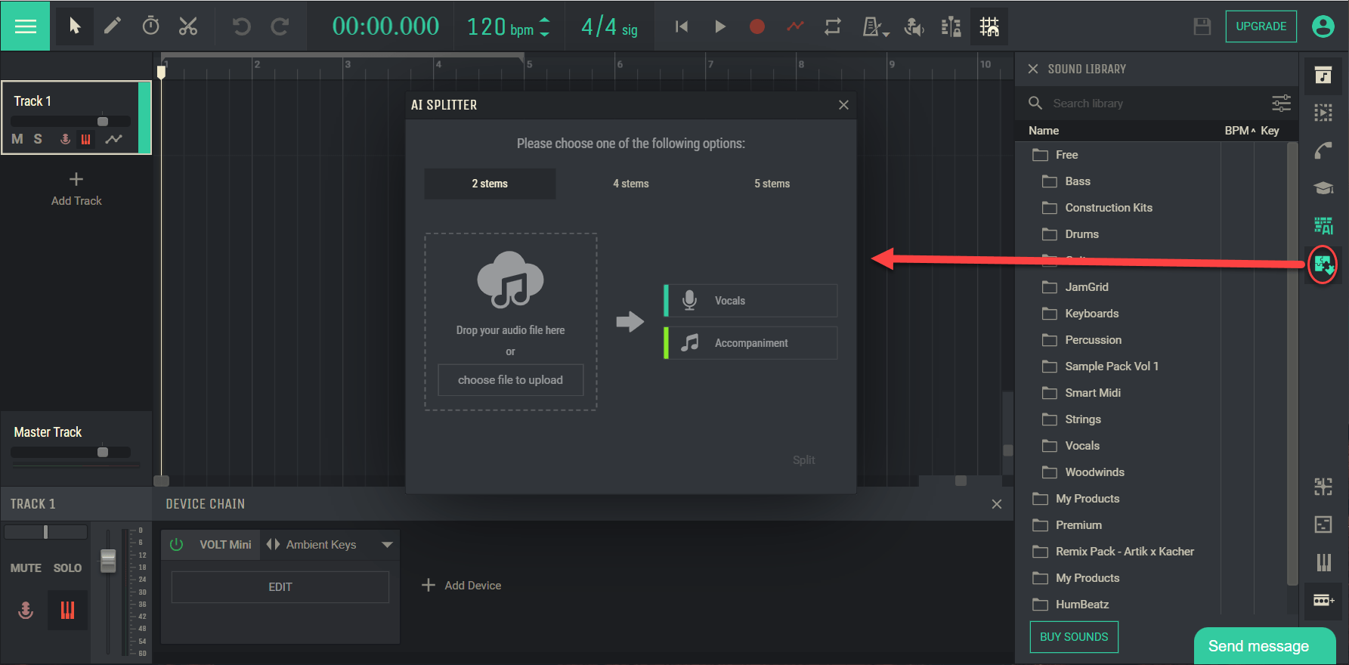Toggle VOLT Mini device power
This screenshot has width=1349, height=665.
[177, 544]
